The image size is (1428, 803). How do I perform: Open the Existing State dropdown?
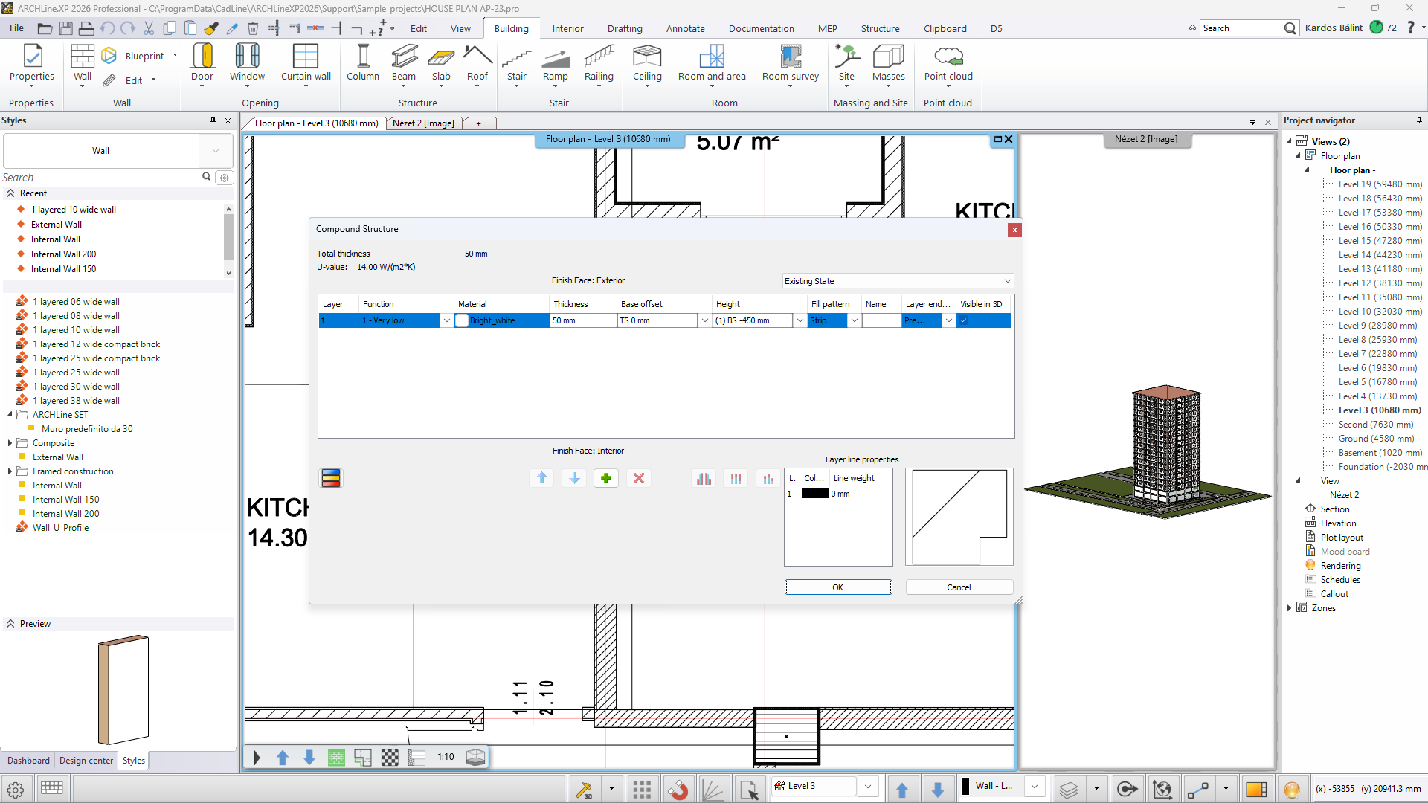898,281
